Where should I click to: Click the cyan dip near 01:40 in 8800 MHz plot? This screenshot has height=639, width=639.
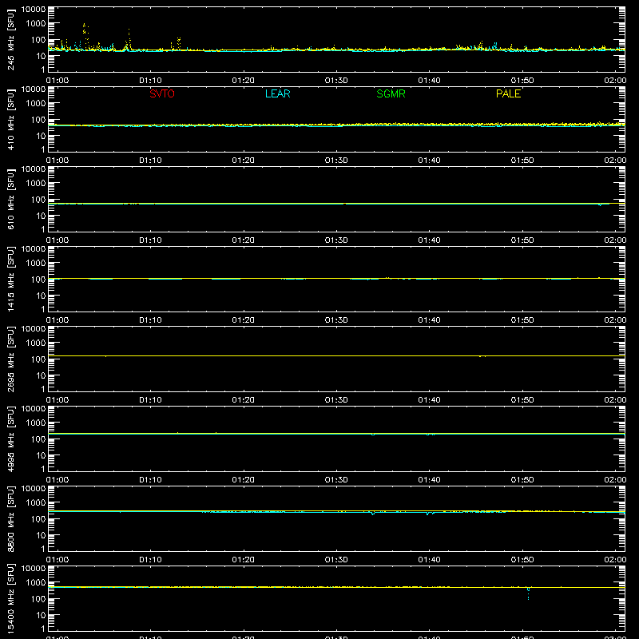(427, 514)
